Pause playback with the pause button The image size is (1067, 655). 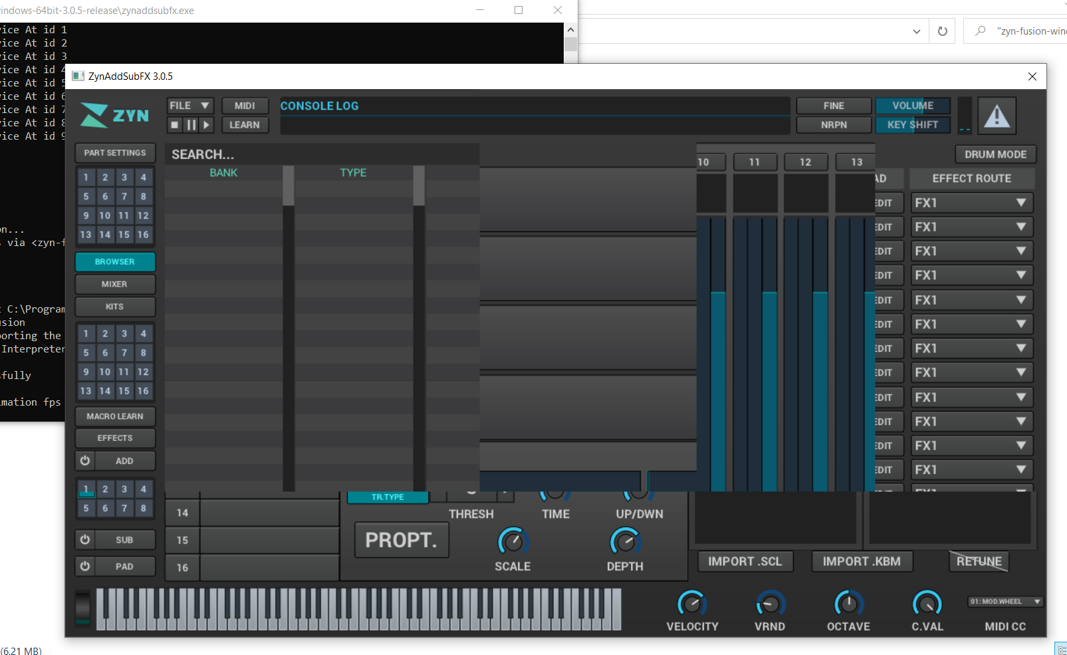(191, 124)
